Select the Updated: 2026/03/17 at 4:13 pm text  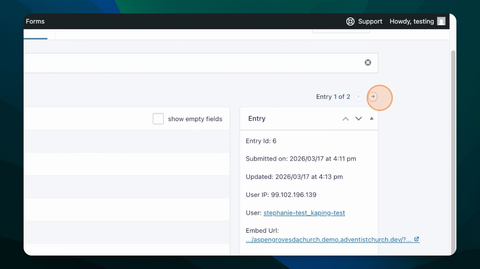pyautogui.click(x=294, y=177)
